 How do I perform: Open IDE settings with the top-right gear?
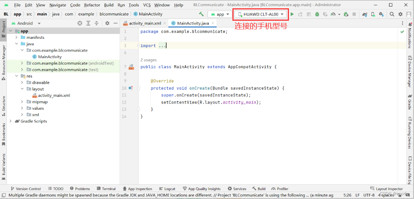(x=400, y=14)
